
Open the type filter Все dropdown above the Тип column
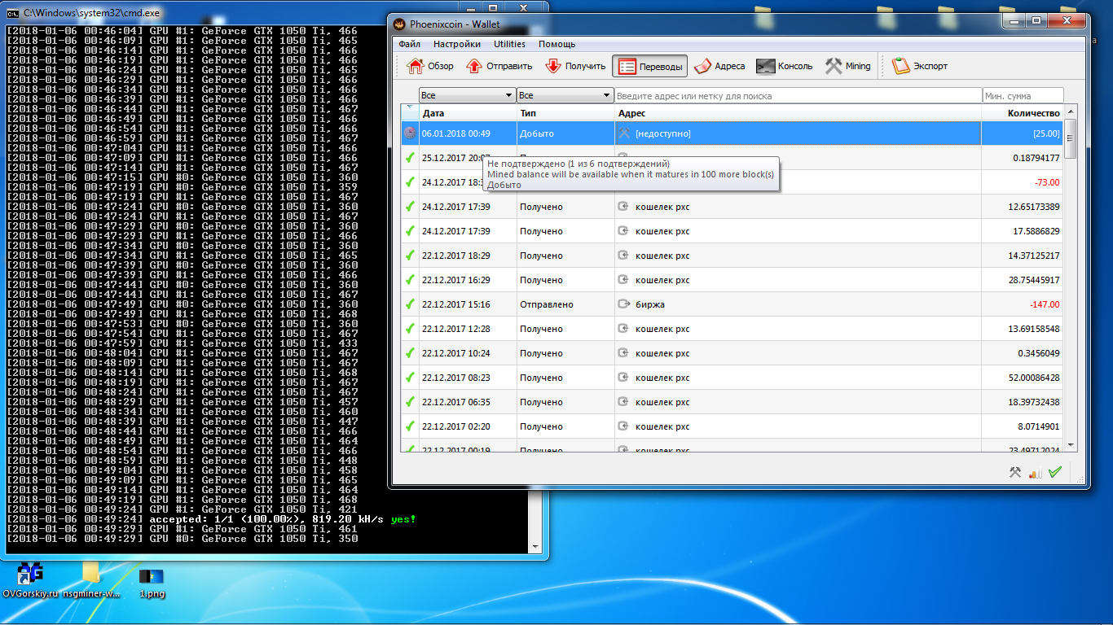565,95
